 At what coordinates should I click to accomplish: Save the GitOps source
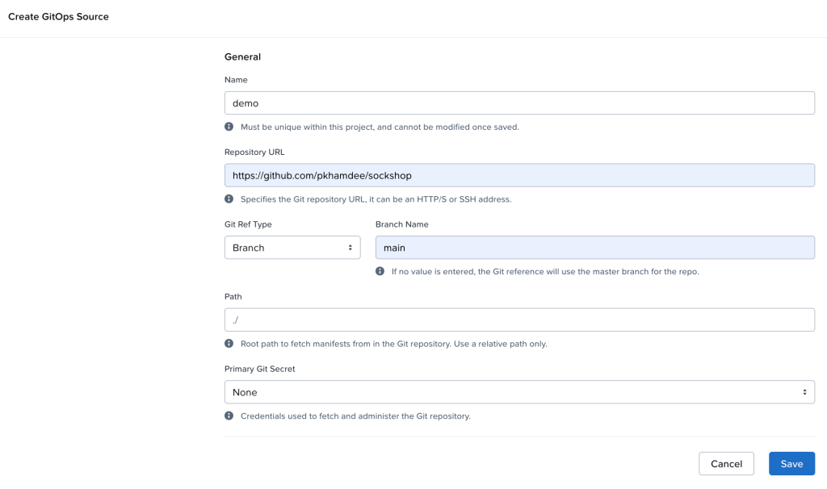point(791,464)
